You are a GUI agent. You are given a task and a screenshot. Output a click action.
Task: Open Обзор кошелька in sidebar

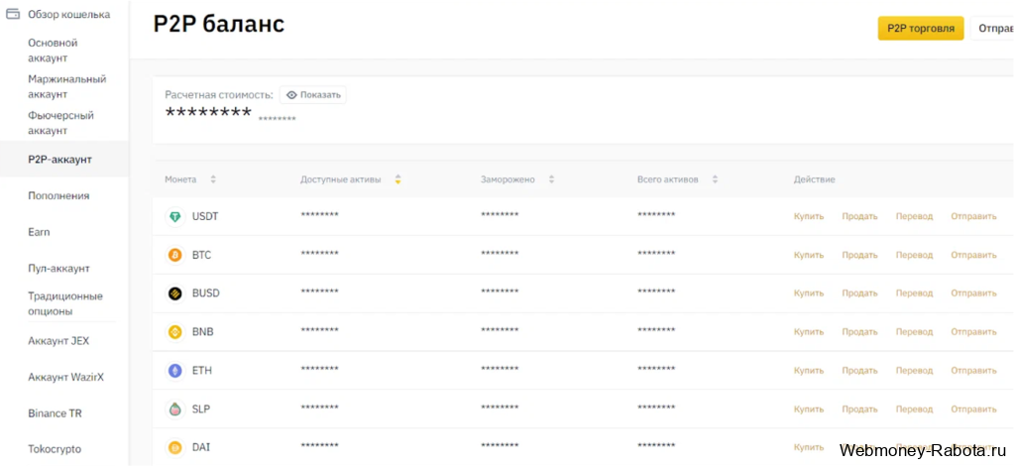tap(68, 14)
